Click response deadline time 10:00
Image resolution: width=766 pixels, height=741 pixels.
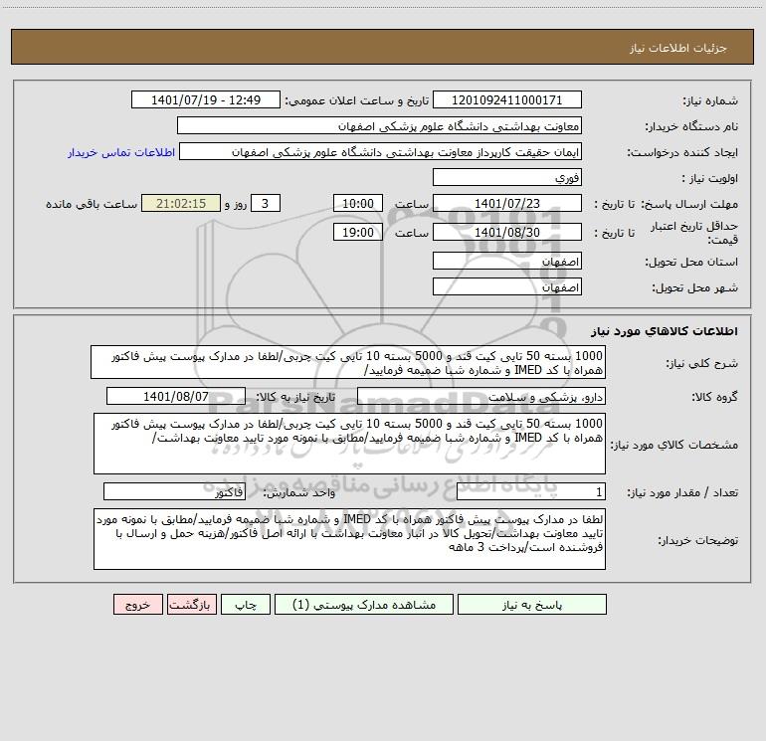(357, 203)
